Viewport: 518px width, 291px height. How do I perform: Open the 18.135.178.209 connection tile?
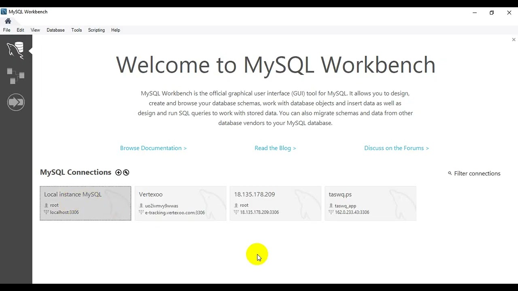tap(276, 203)
